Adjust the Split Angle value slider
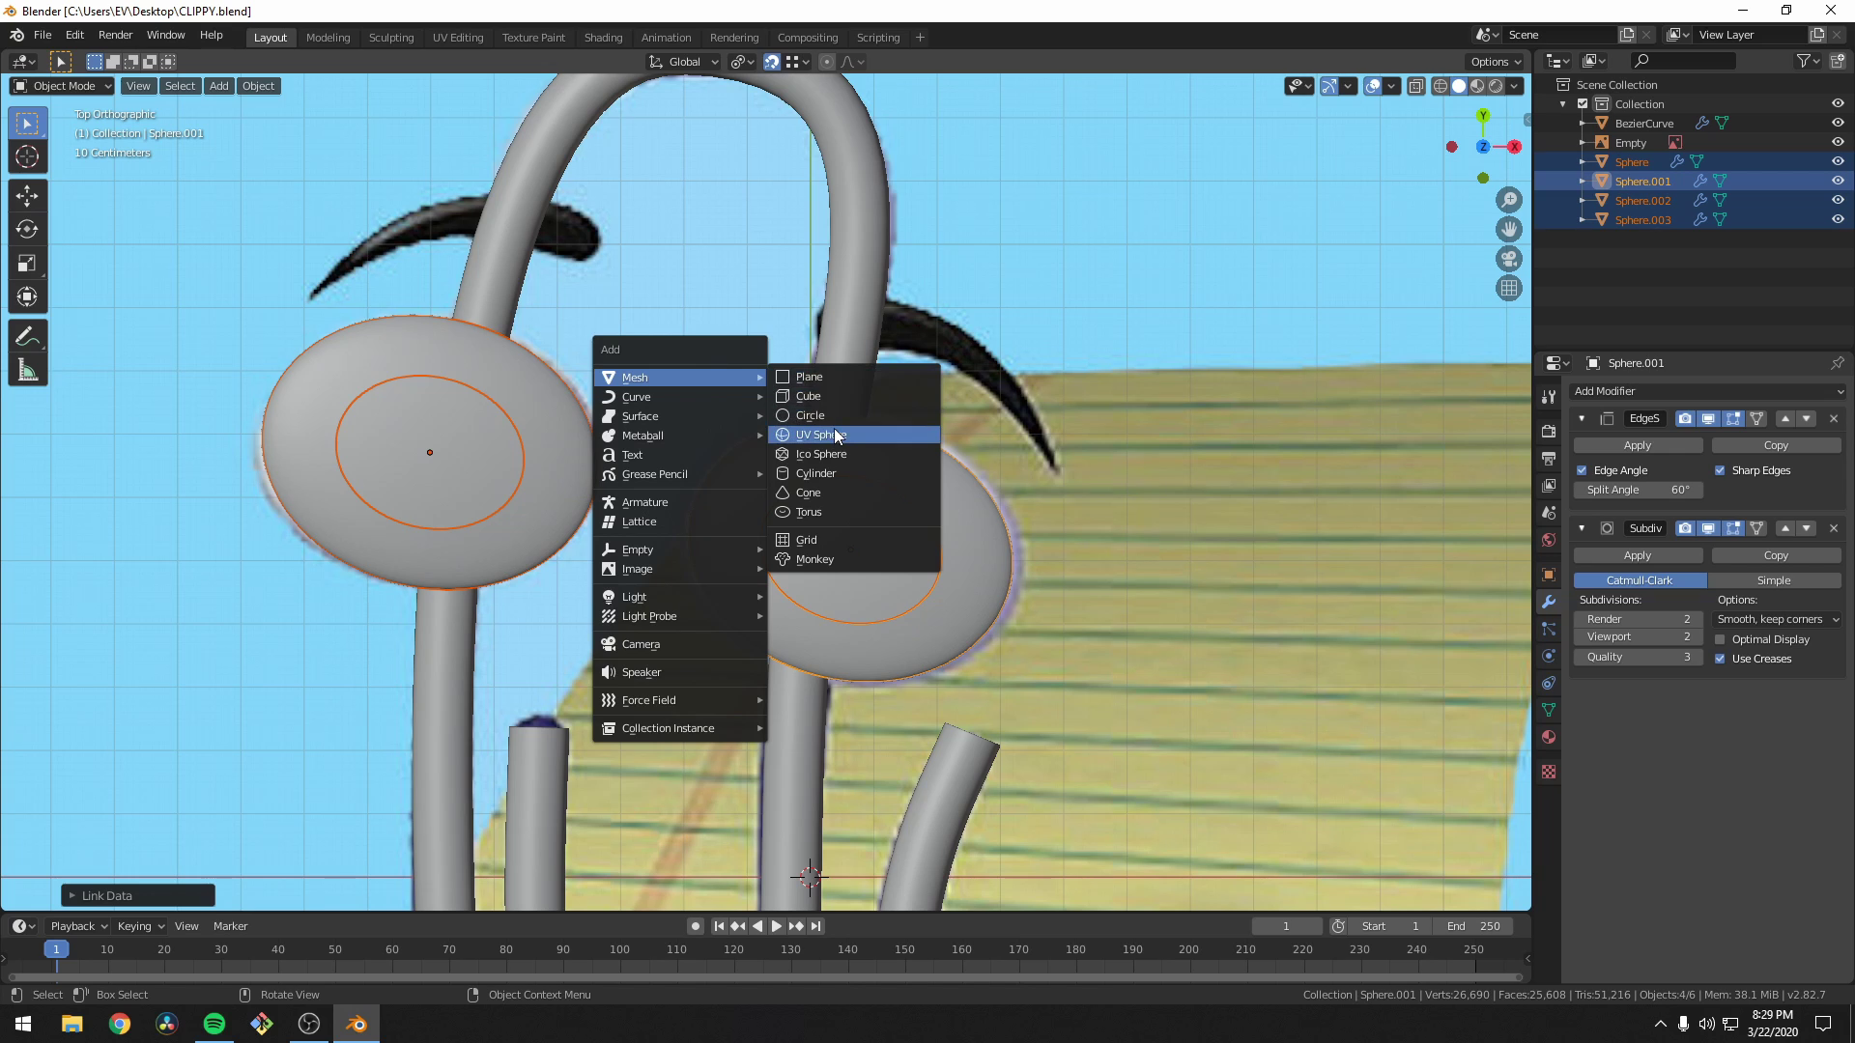Viewport: 1855px width, 1043px height. (1638, 490)
